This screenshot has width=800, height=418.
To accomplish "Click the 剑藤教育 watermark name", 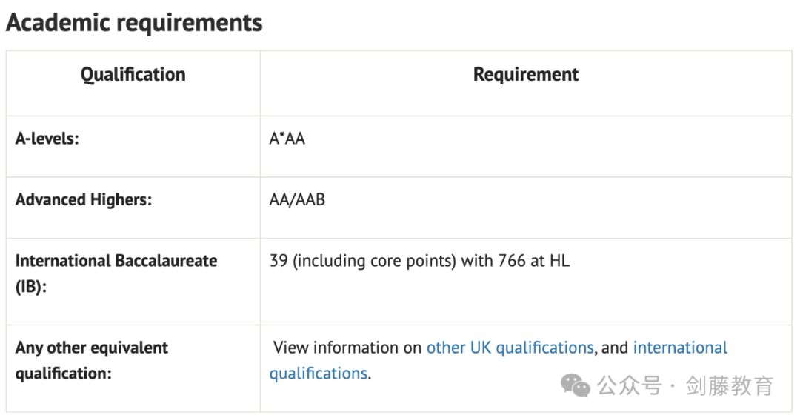I will tap(730, 385).
